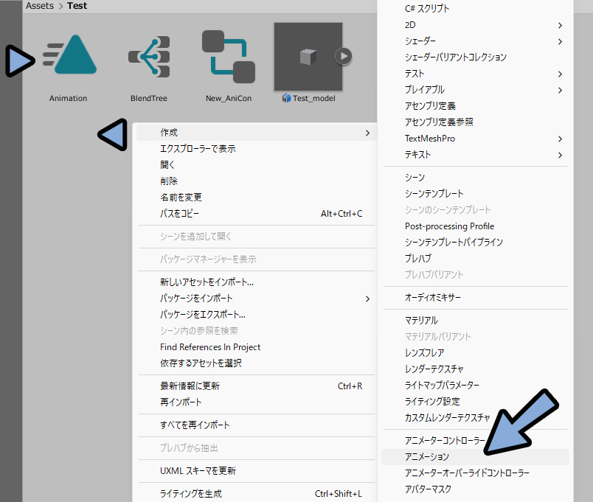Screen dimensions: 593x502
Task: Create an オーディオミキサー
Action: (476, 298)
